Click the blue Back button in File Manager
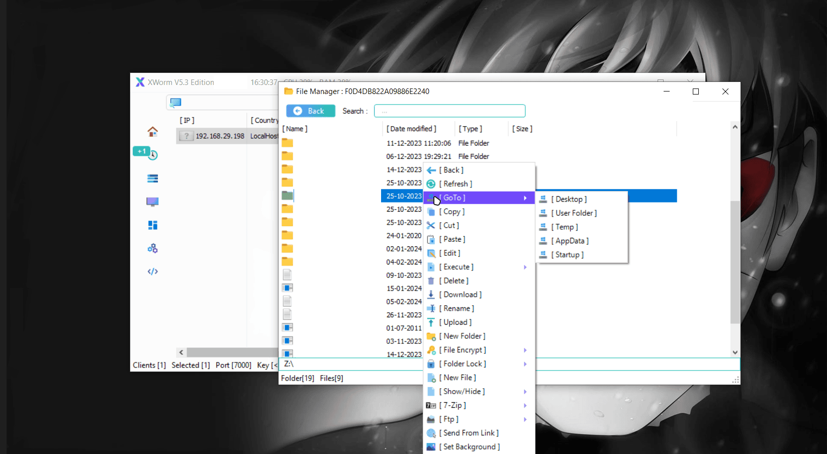Image resolution: width=827 pixels, height=454 pixels. pyautogui.click(x=311, y=111)
